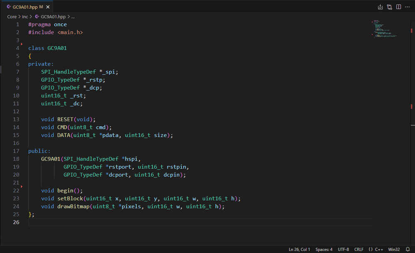
Task: Open More Actions ellipsis menu
Action: tap(408, 7)
